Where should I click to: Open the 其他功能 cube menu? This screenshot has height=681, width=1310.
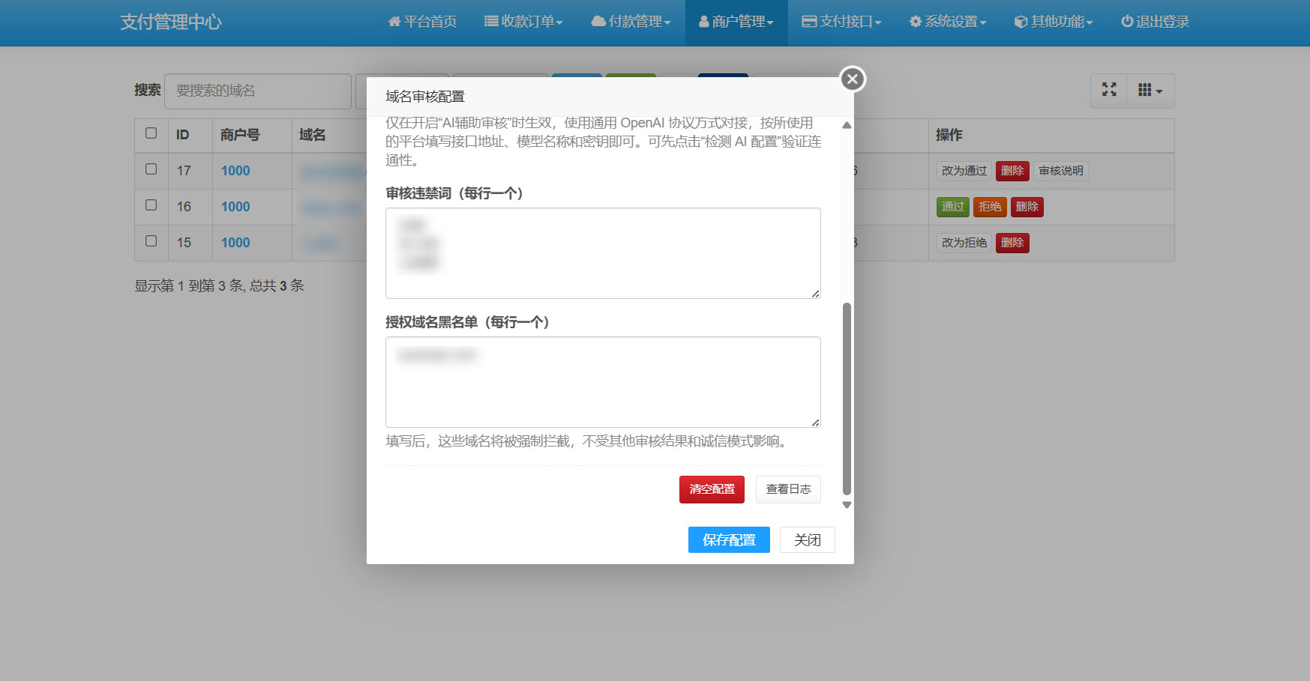1054,22
